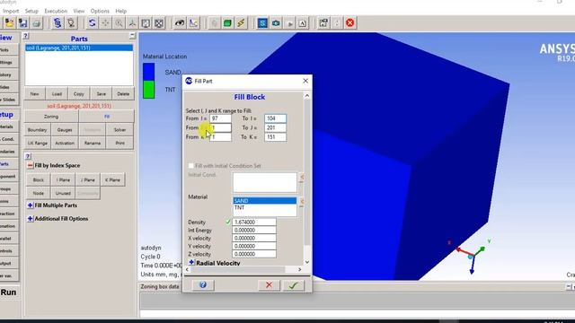575x323 pixels.
Task: Click the refresh/rotate view toolbar icon
Action: [92, 23]
